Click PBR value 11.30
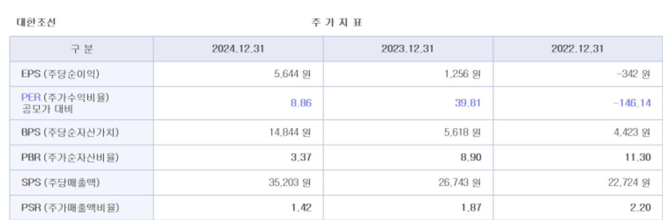 pyautogui.click(x=639, y=157)
